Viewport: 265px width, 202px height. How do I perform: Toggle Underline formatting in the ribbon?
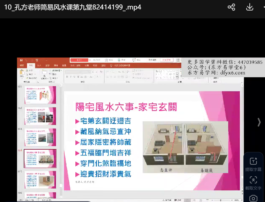coord(74,77)
